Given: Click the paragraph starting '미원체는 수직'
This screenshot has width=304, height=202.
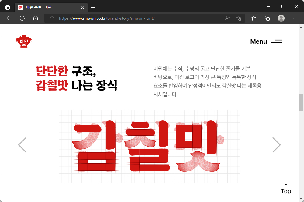Looking at the screenshot, I should pos(207,81).
